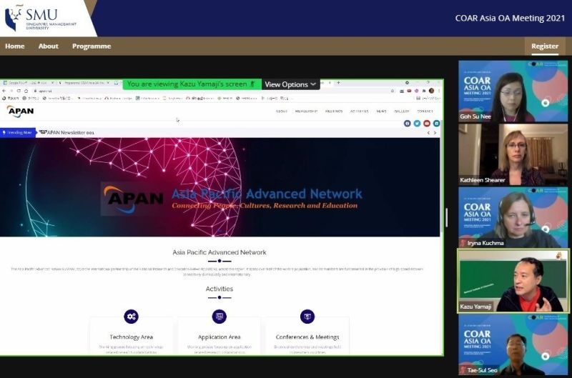The height and width of the screenshot is (378, 572).
Task: Click the browser bookmark star icon
Action: (393, 91)
